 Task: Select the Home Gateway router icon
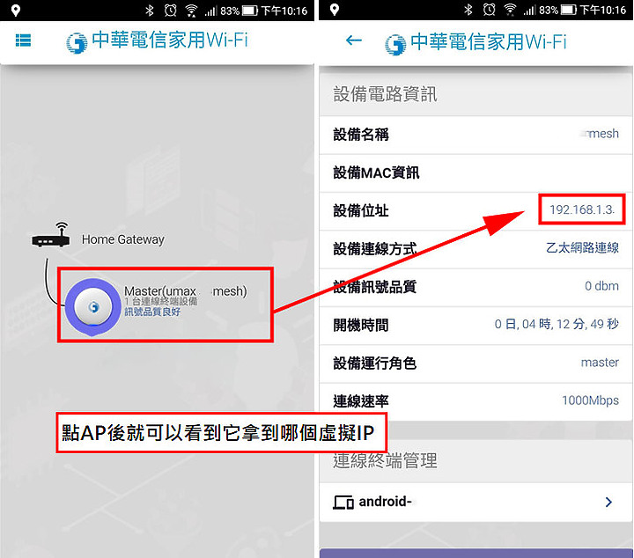click(x=51, y=235)
